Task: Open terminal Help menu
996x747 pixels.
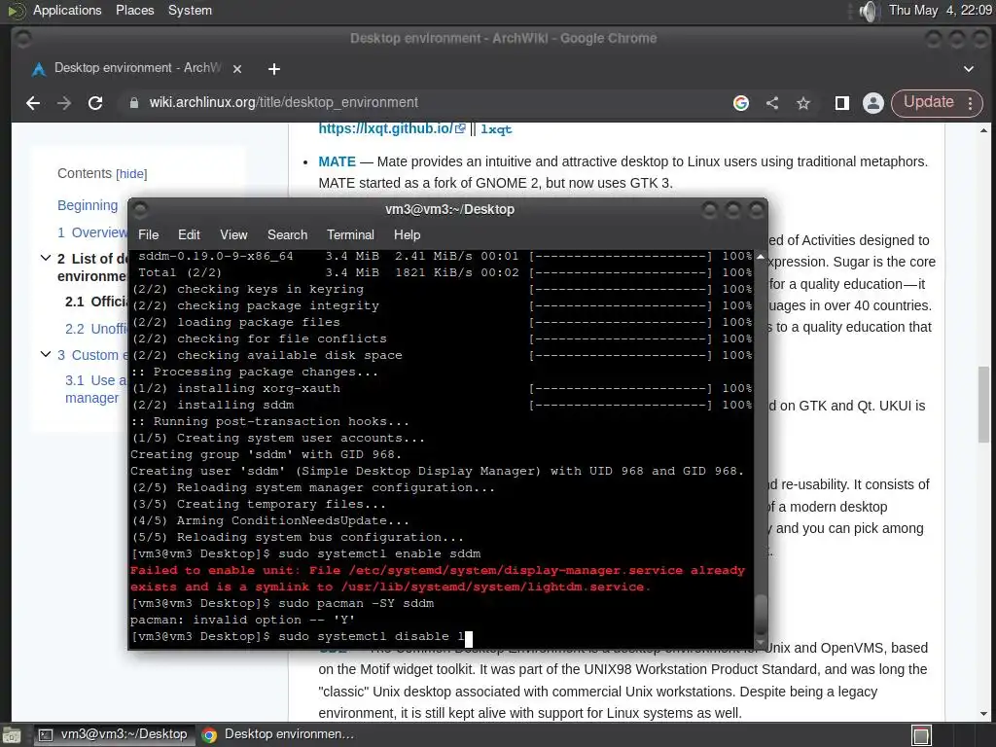Action: tap(408, 235)
